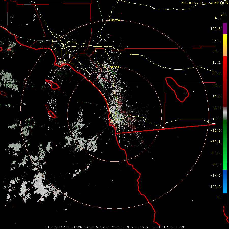The height and width of the screenshot is (229, 229).
Task: Select the -16.5 scale label
Action: (216, 119)
